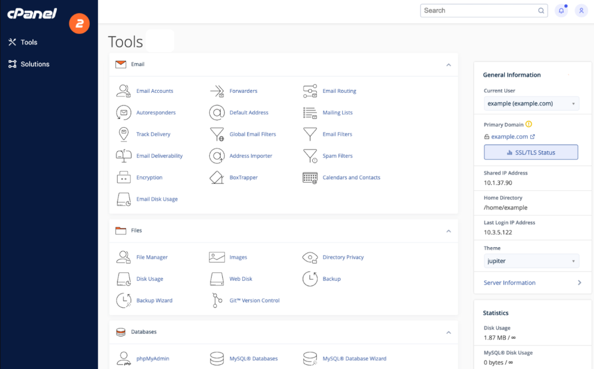Click the Backup clock icon

point(310,279)
